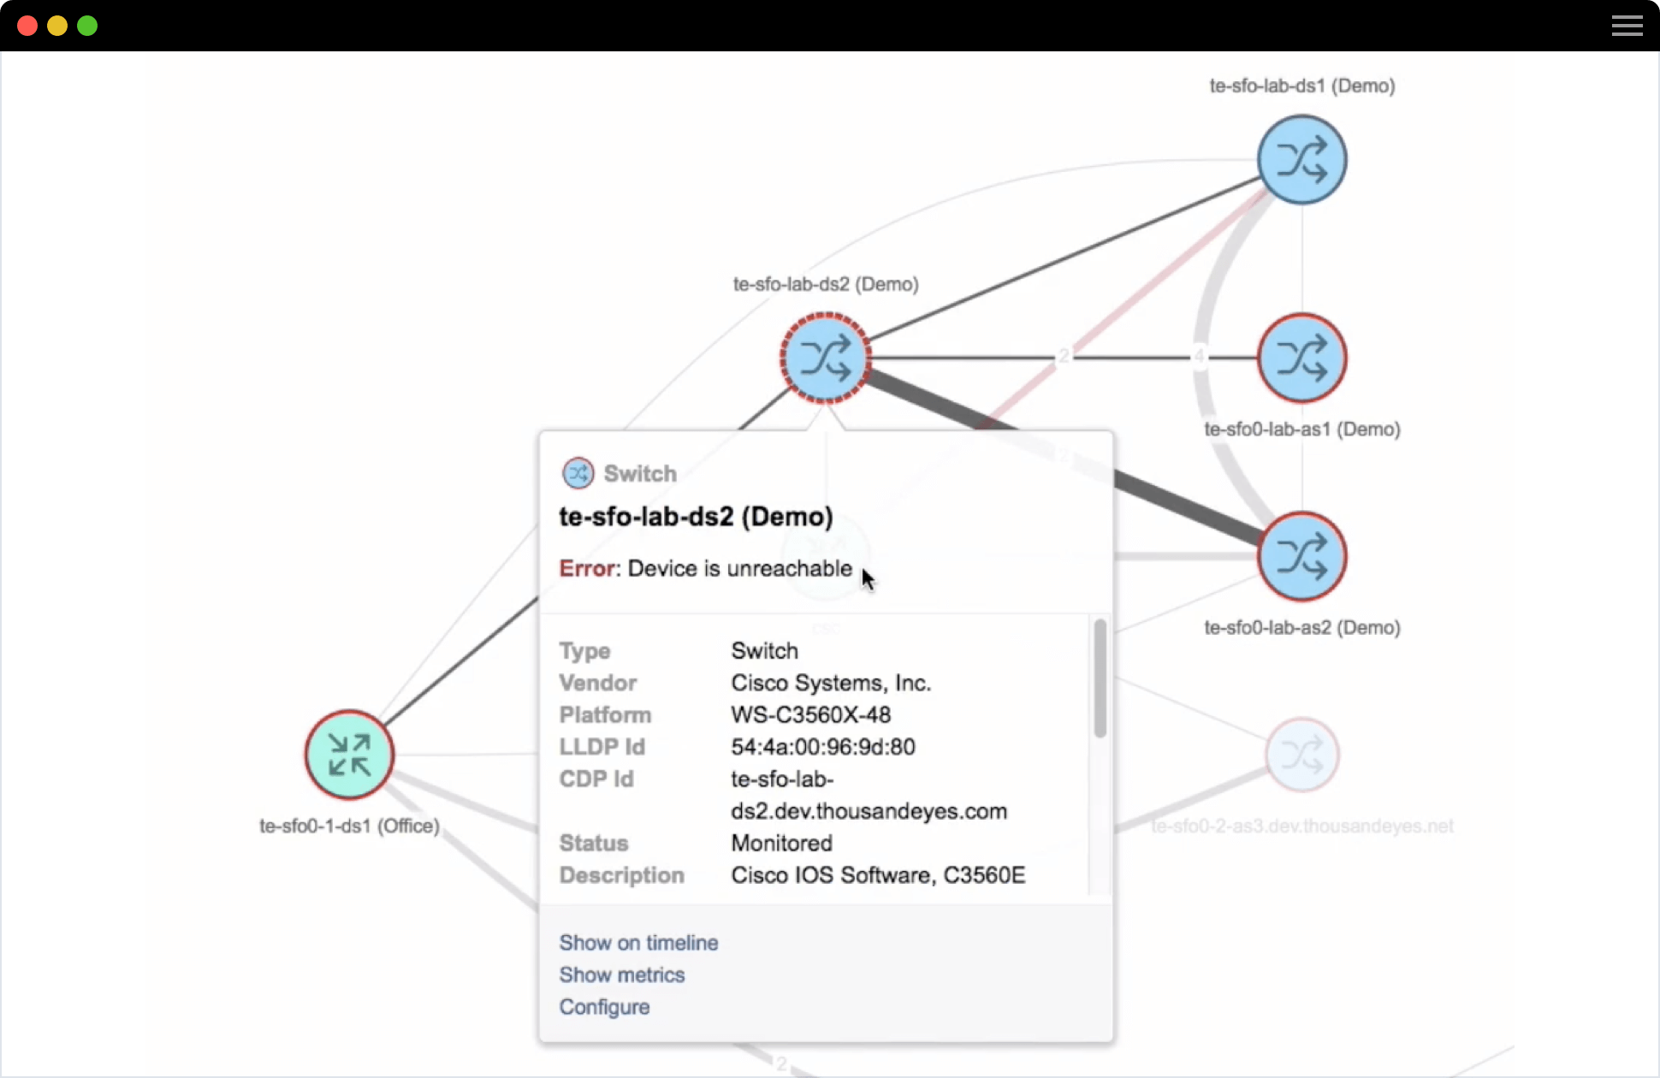The height and width of the screenshot is (1078, 1660).
Task: Click the te-sfo-lab-ds1 (Demo) node label
Action: pos(1301,86)
